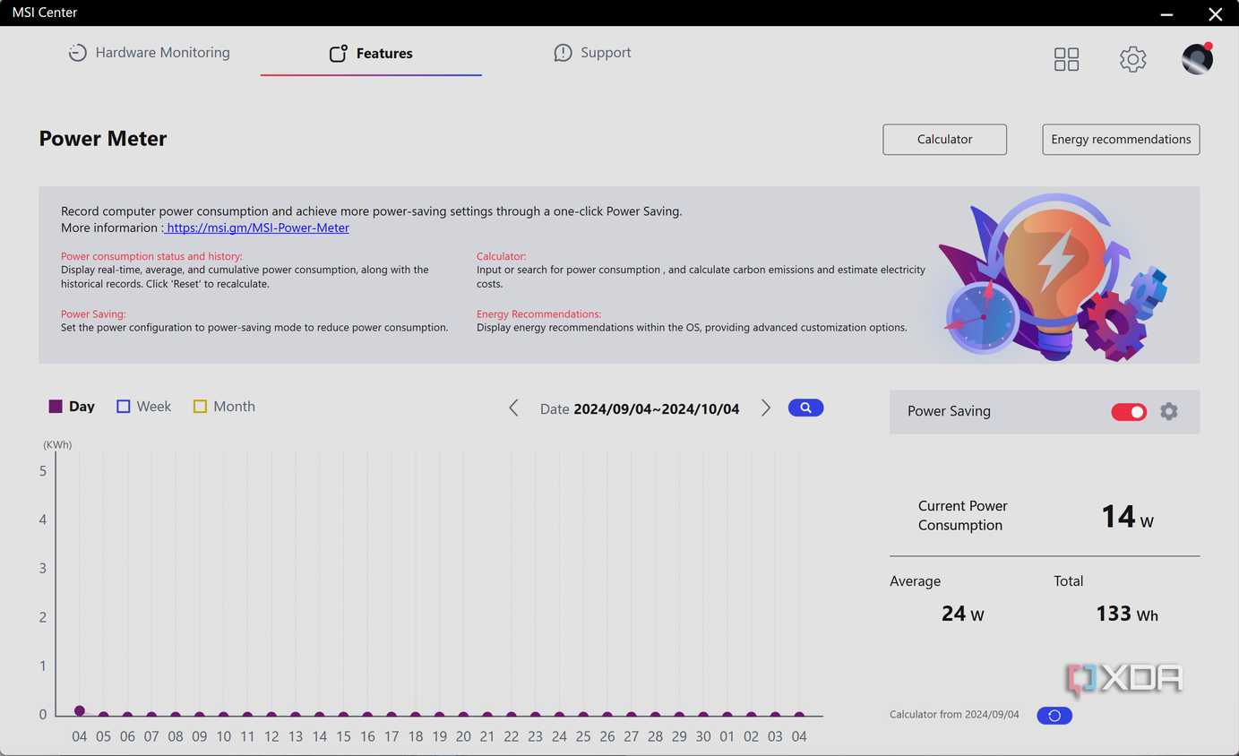This screenshot has height=756, width=1239.
Task: Open the user profile avatar
Action: pyautogui.click(x=1197, y=59)
